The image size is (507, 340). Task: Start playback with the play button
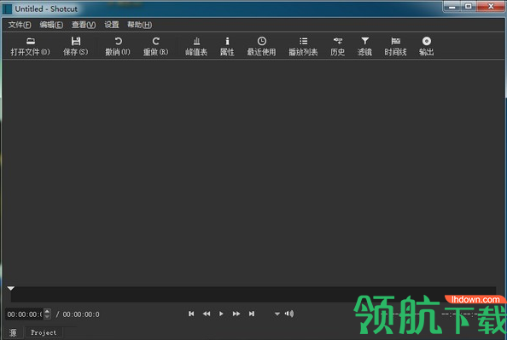tap(221, 314)
